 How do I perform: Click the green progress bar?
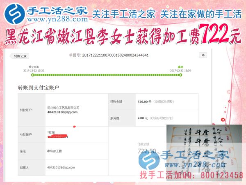[x=107, y=75]
